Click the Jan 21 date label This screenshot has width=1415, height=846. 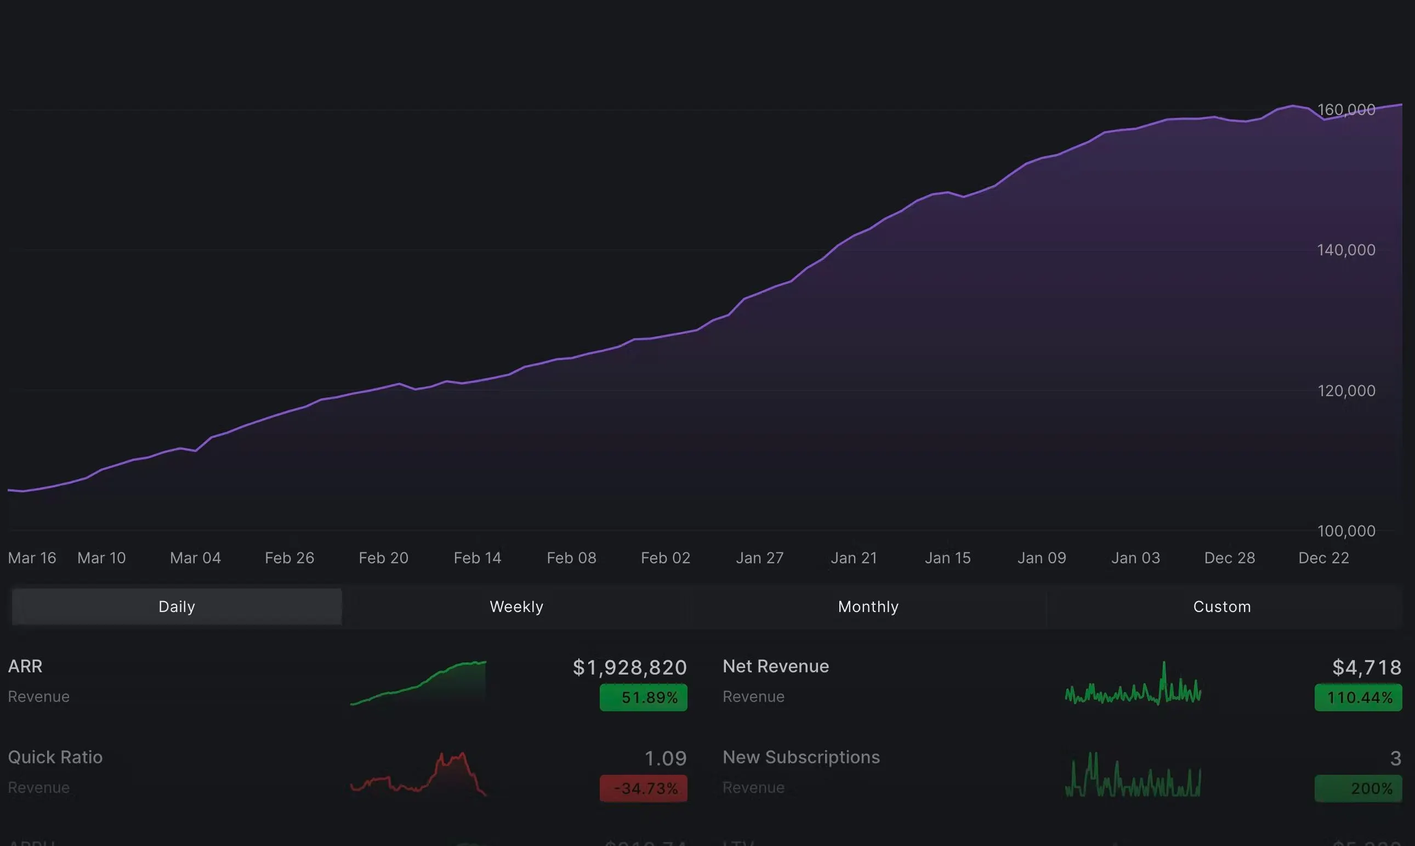(854, 558)
